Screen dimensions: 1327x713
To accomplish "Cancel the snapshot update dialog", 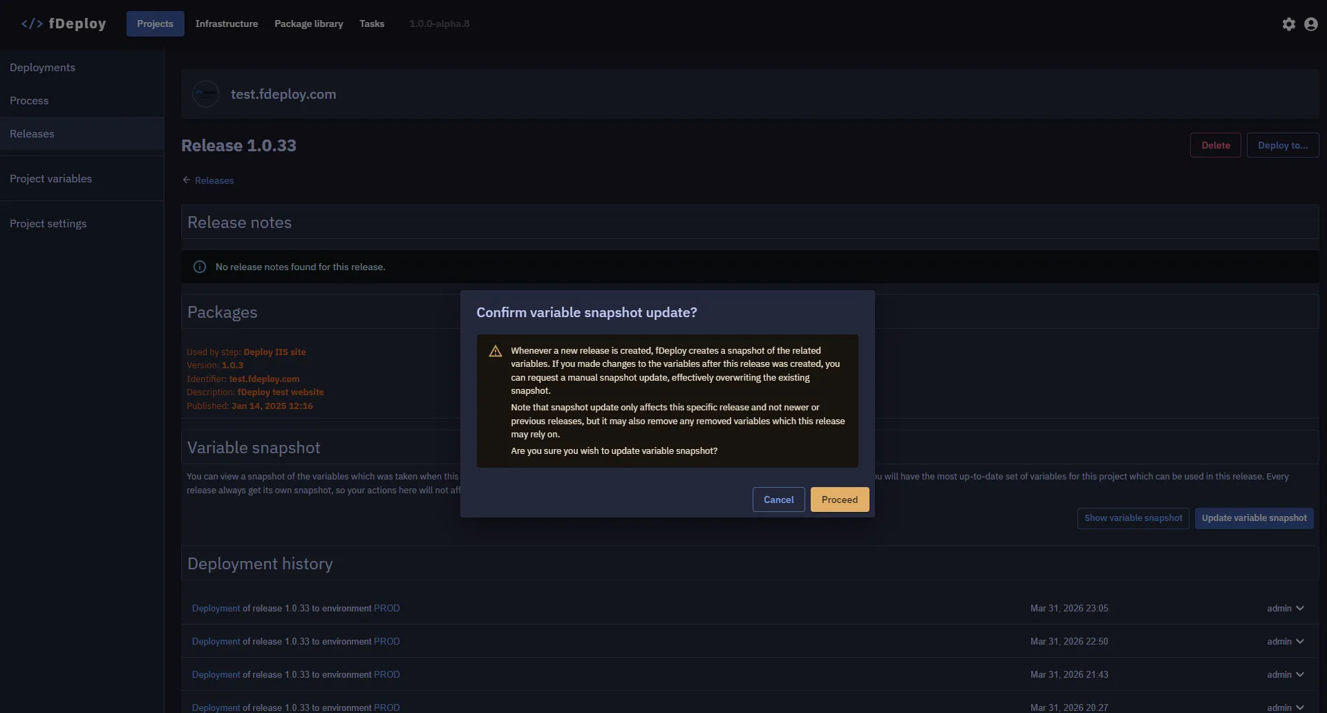I will 778,500.
